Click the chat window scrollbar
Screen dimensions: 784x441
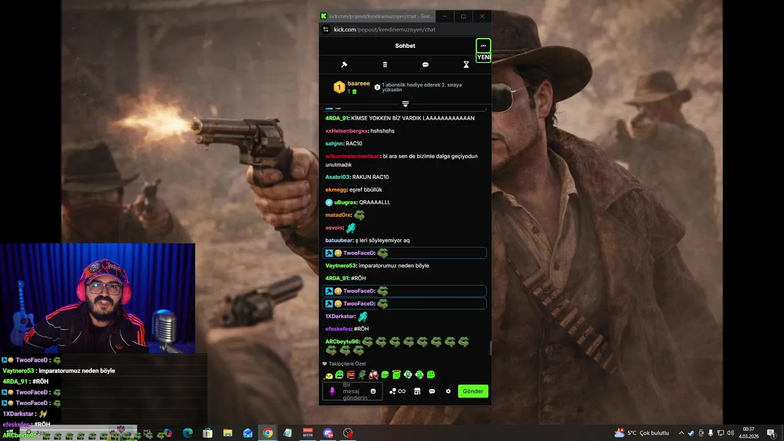489,348
